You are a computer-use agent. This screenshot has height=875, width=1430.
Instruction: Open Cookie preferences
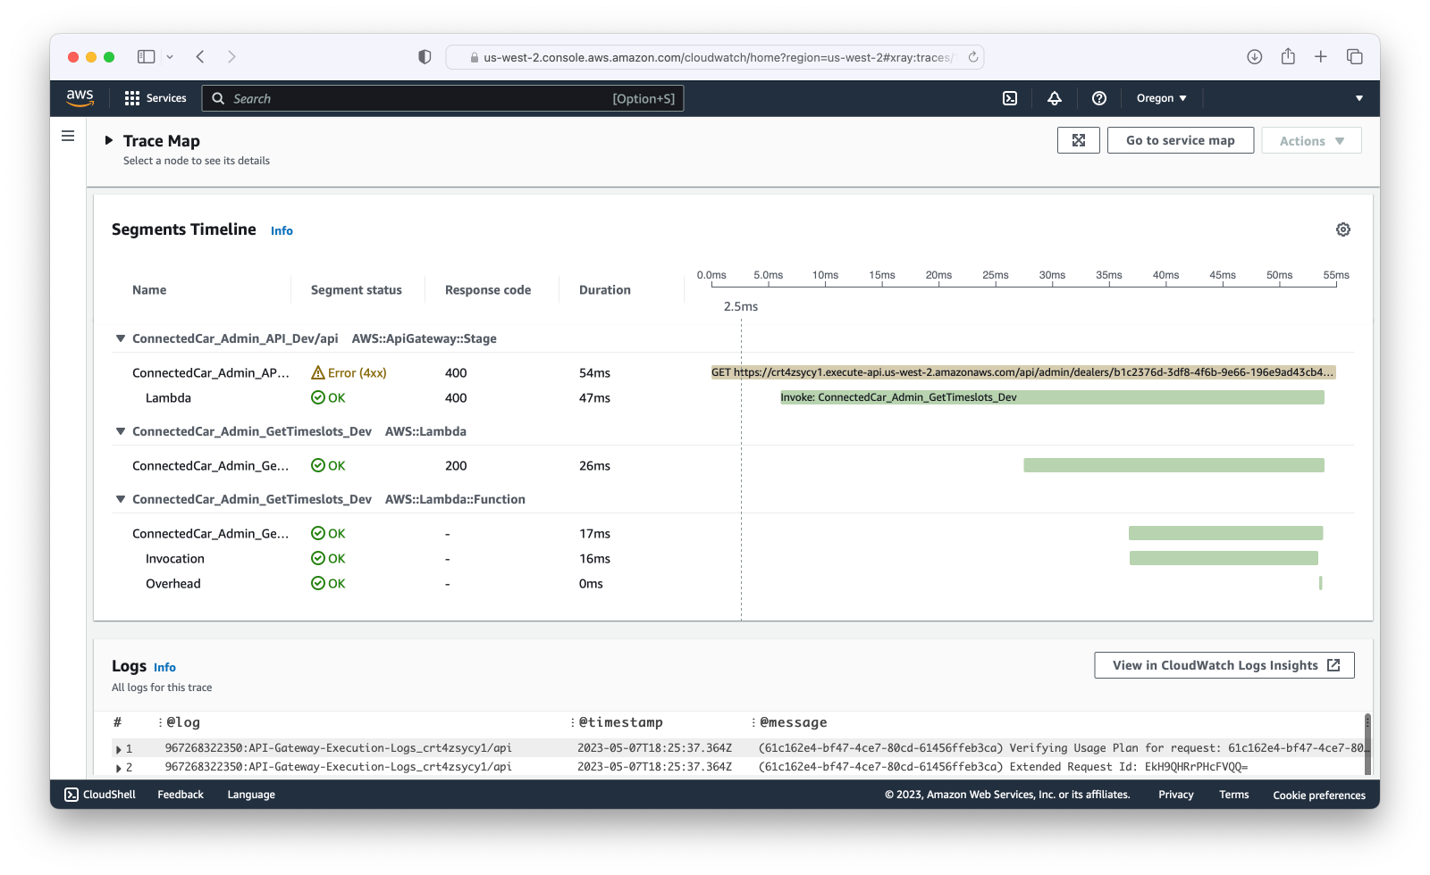pos(1319,795)
